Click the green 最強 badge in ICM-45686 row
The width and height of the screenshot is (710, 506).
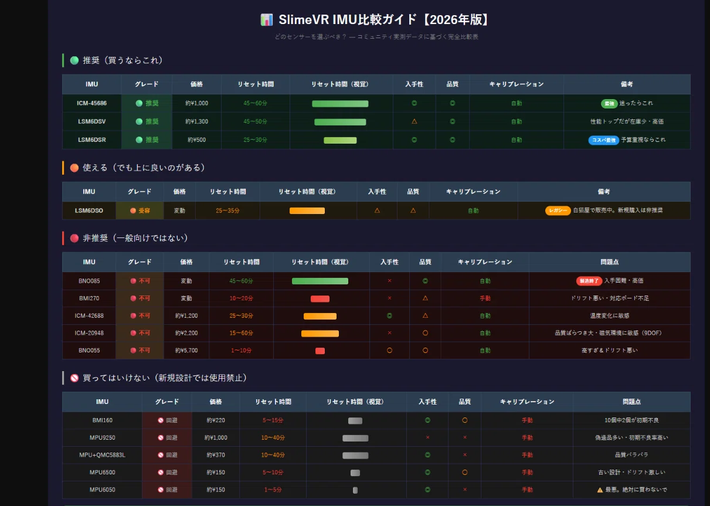[609, 103]
